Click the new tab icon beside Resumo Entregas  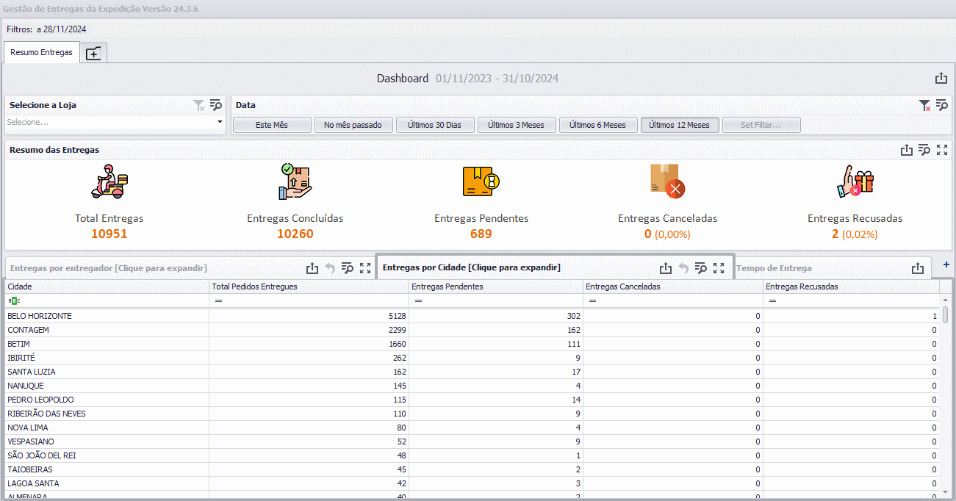click(93, 54)
